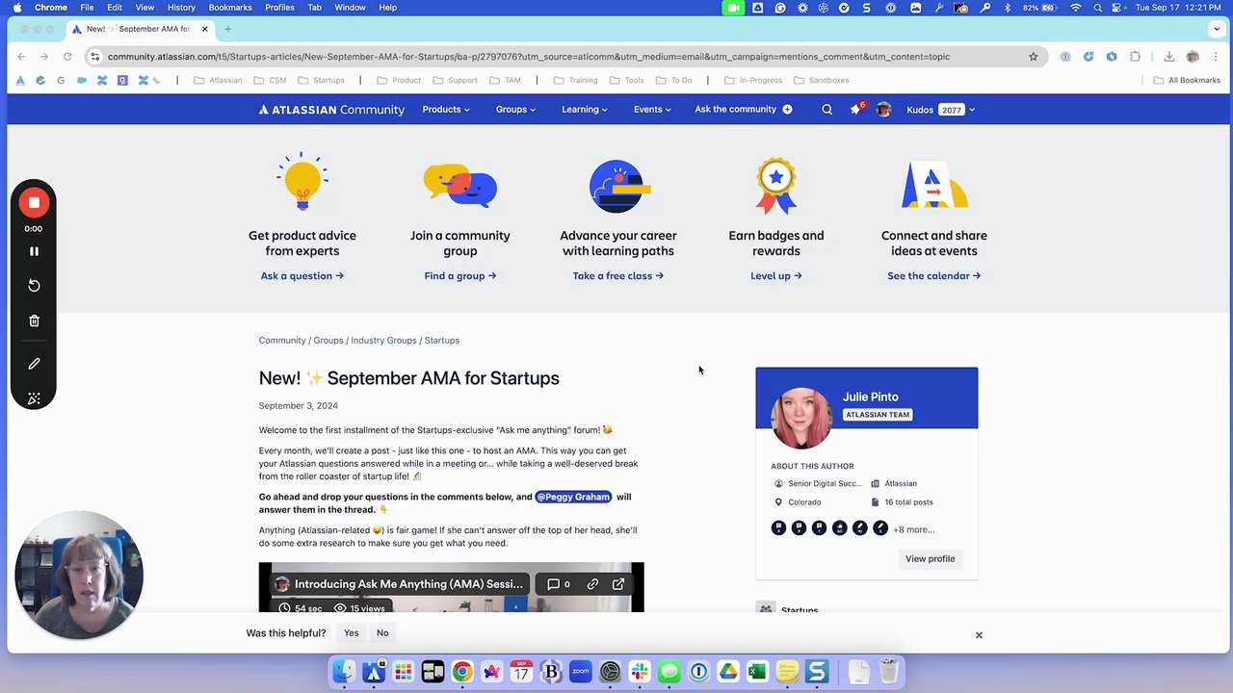Expand the +8 more badges link

(x=913, y=529)
